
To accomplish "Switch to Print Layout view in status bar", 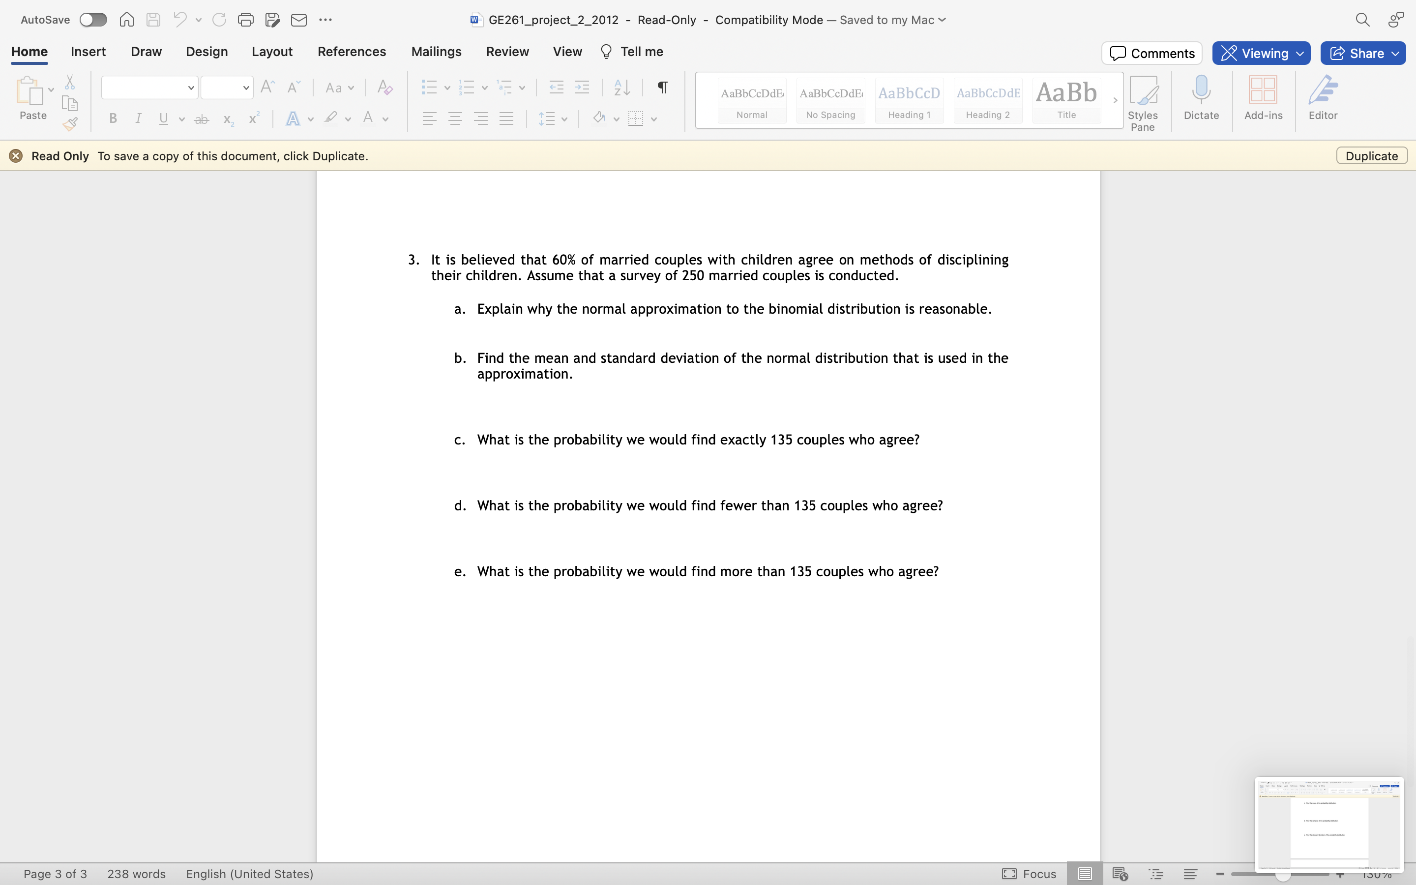I will tap(1084, 874).
